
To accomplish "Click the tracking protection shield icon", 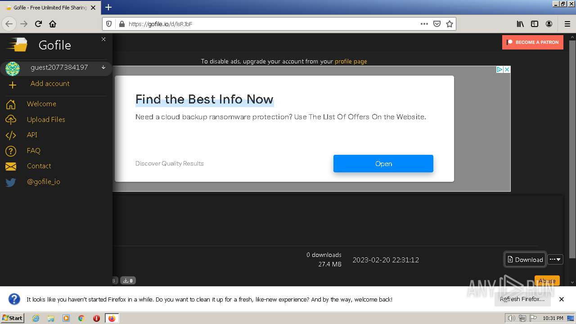I will [x=109, y=24].
